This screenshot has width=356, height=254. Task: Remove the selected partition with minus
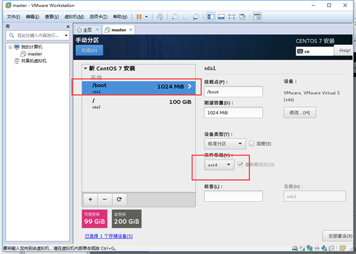pos(105,199)
